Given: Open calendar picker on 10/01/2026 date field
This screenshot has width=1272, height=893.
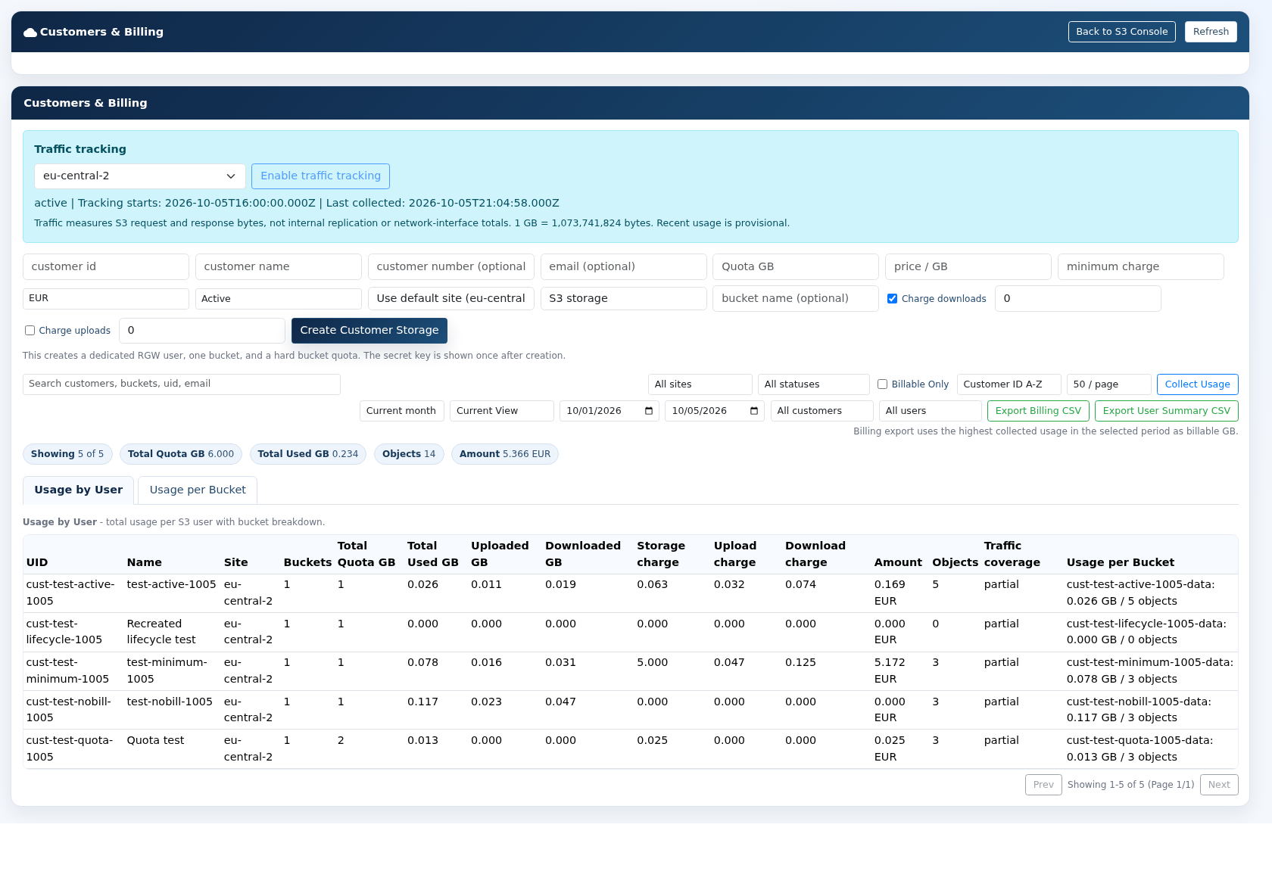Looking at the screenshot, I should pyautogui.click(x=649, y=411).
